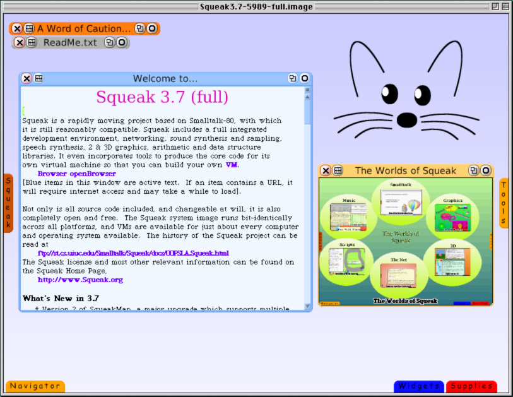Viewport: 513px width, 397px height.
Task: Open the Tools flap tab
Action: (x=504, y=203)
